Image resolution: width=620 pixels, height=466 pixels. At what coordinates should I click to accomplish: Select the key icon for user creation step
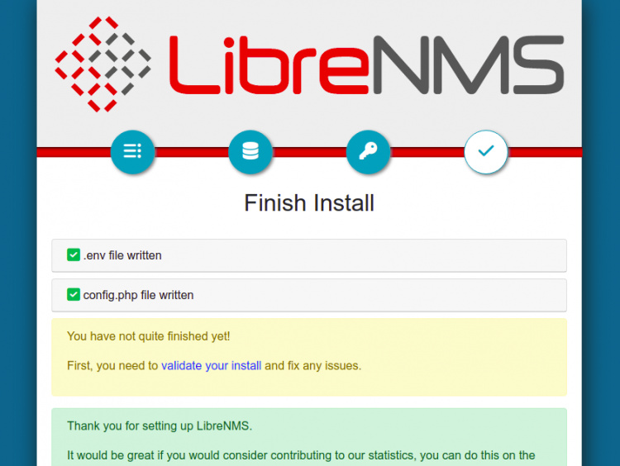click(368, 151)
